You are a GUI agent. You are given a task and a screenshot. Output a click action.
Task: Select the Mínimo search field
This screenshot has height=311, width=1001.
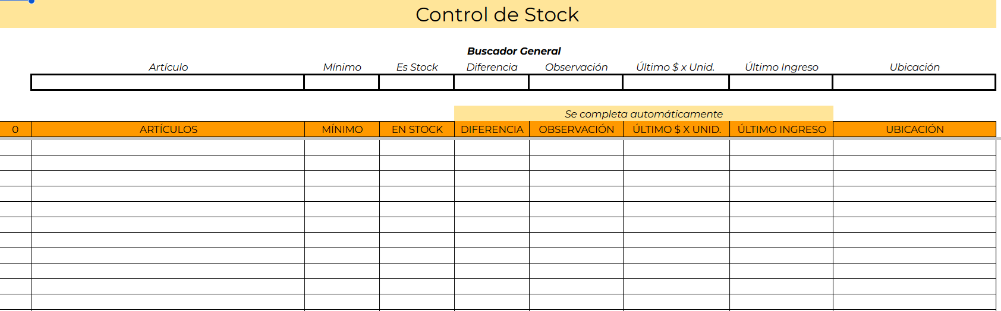pos(342,82)
